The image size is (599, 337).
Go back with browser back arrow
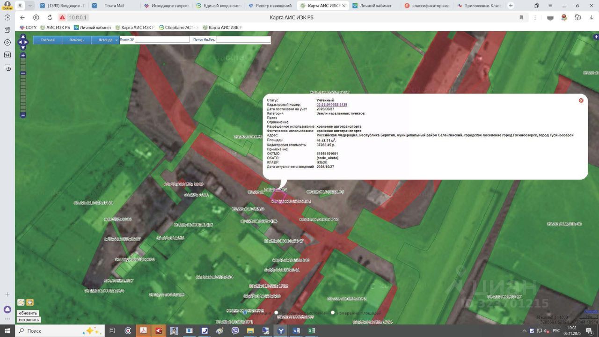(x=22, y=17)
